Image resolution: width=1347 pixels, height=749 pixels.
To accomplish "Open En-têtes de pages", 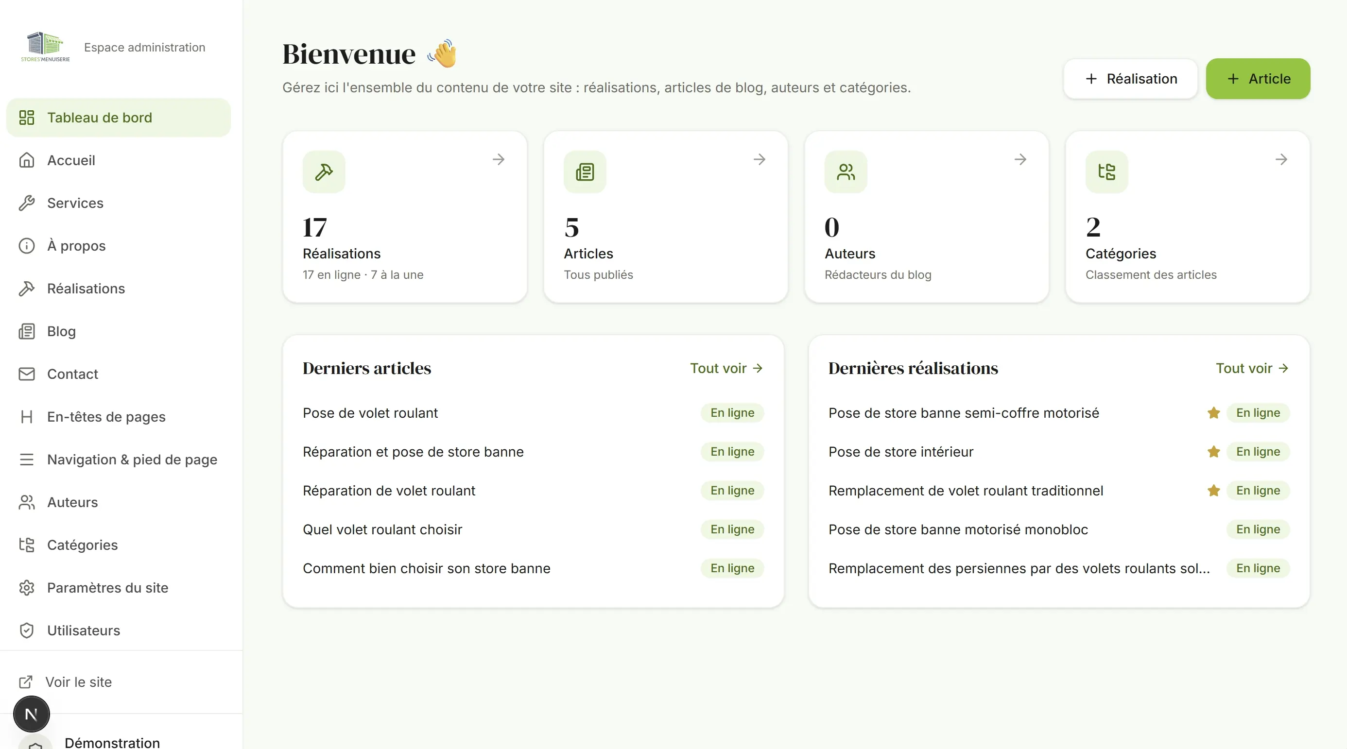I will pyautogui.click(x=118, y=417).
